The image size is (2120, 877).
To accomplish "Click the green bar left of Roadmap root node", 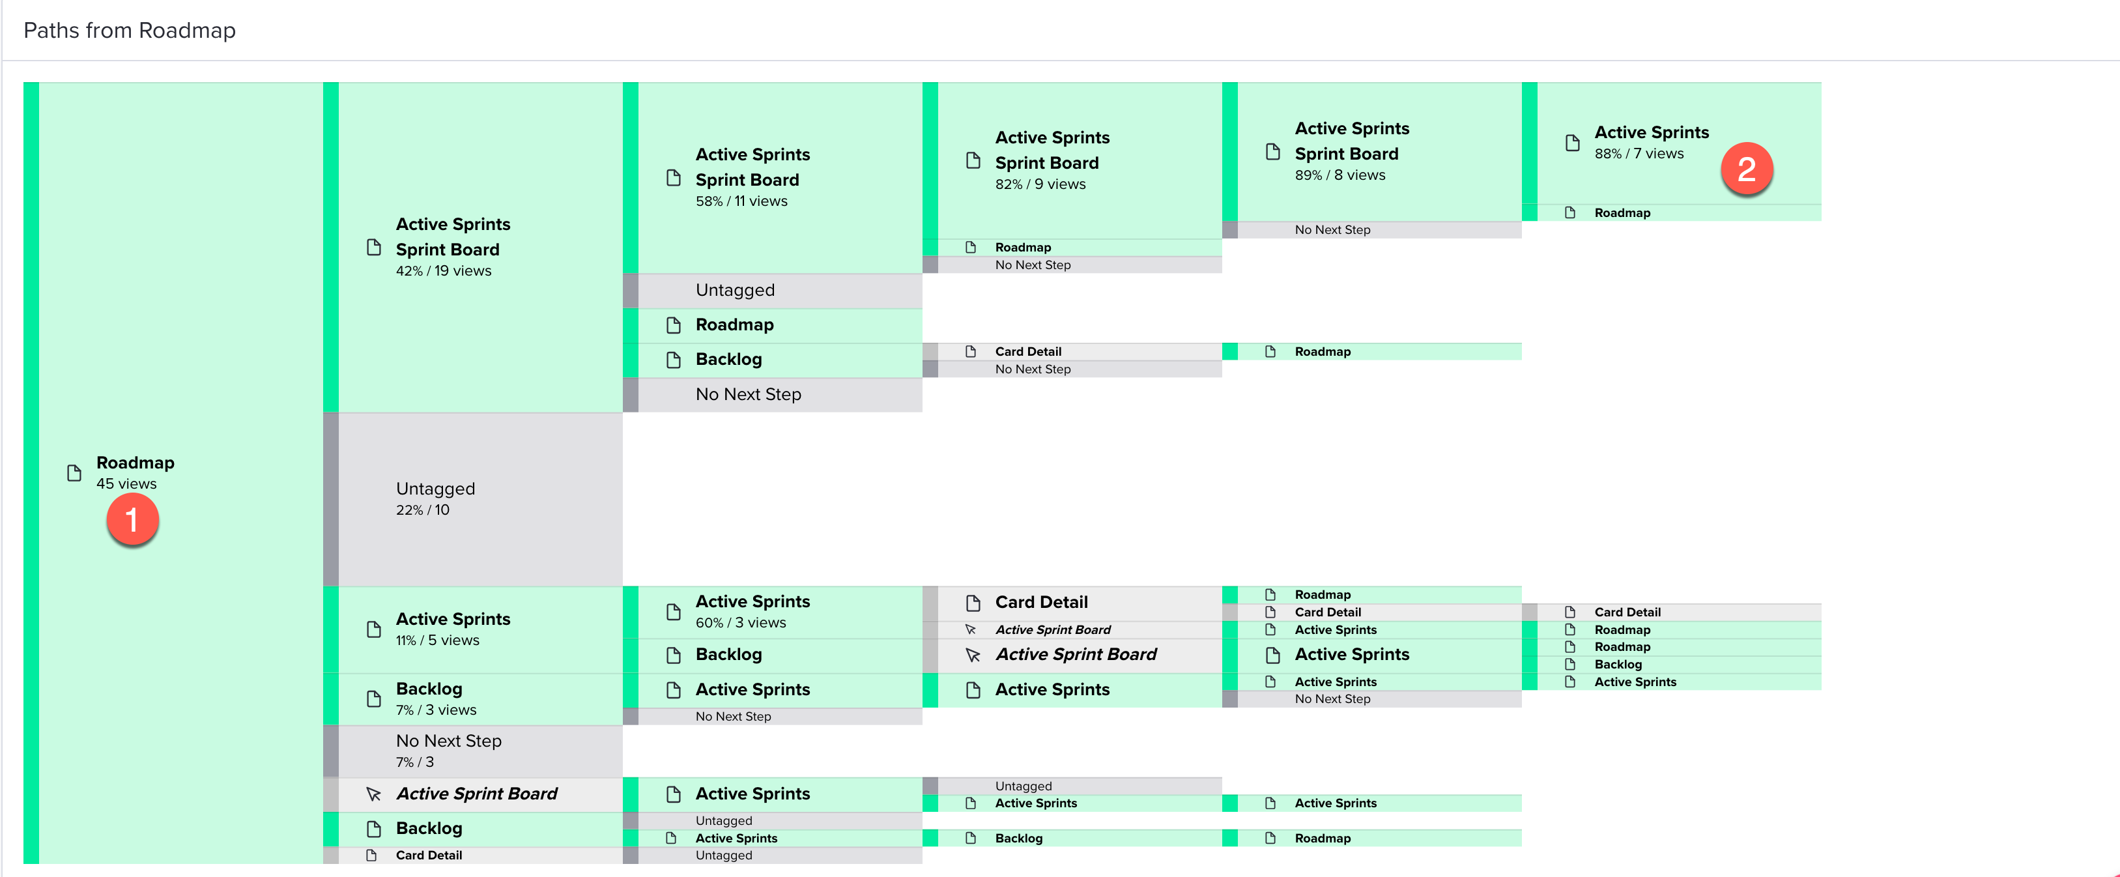I will [31, 473].
